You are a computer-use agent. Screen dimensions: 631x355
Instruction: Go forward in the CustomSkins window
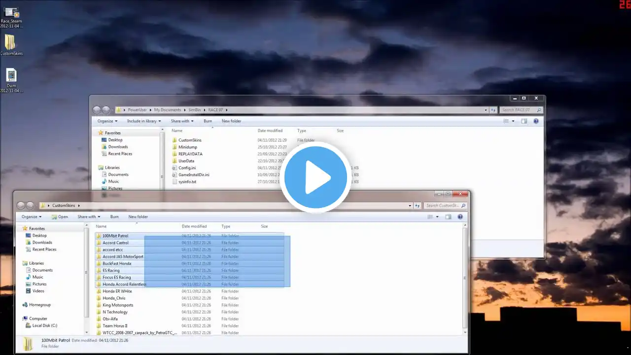pos(30,206)
